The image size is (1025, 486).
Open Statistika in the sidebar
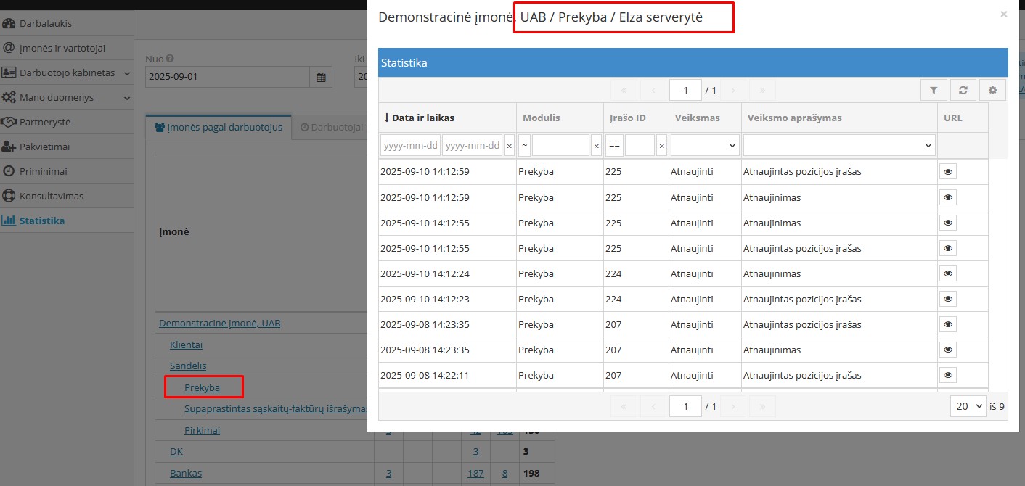point(41,221)
